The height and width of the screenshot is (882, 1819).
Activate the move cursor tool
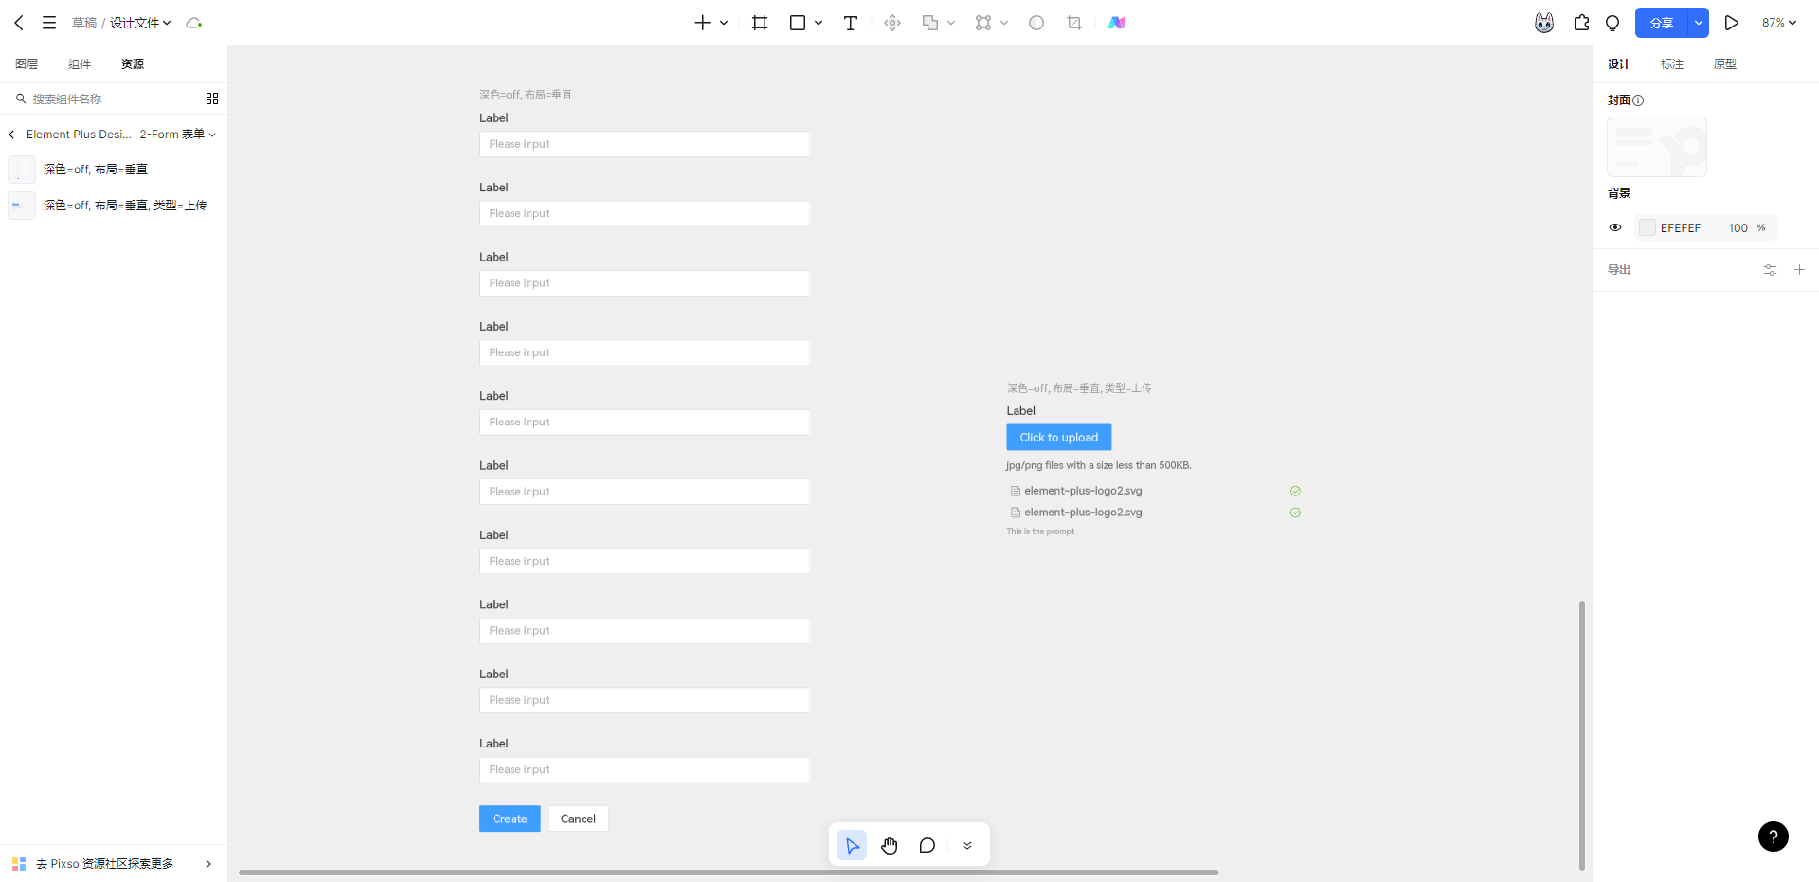point(852,845)
